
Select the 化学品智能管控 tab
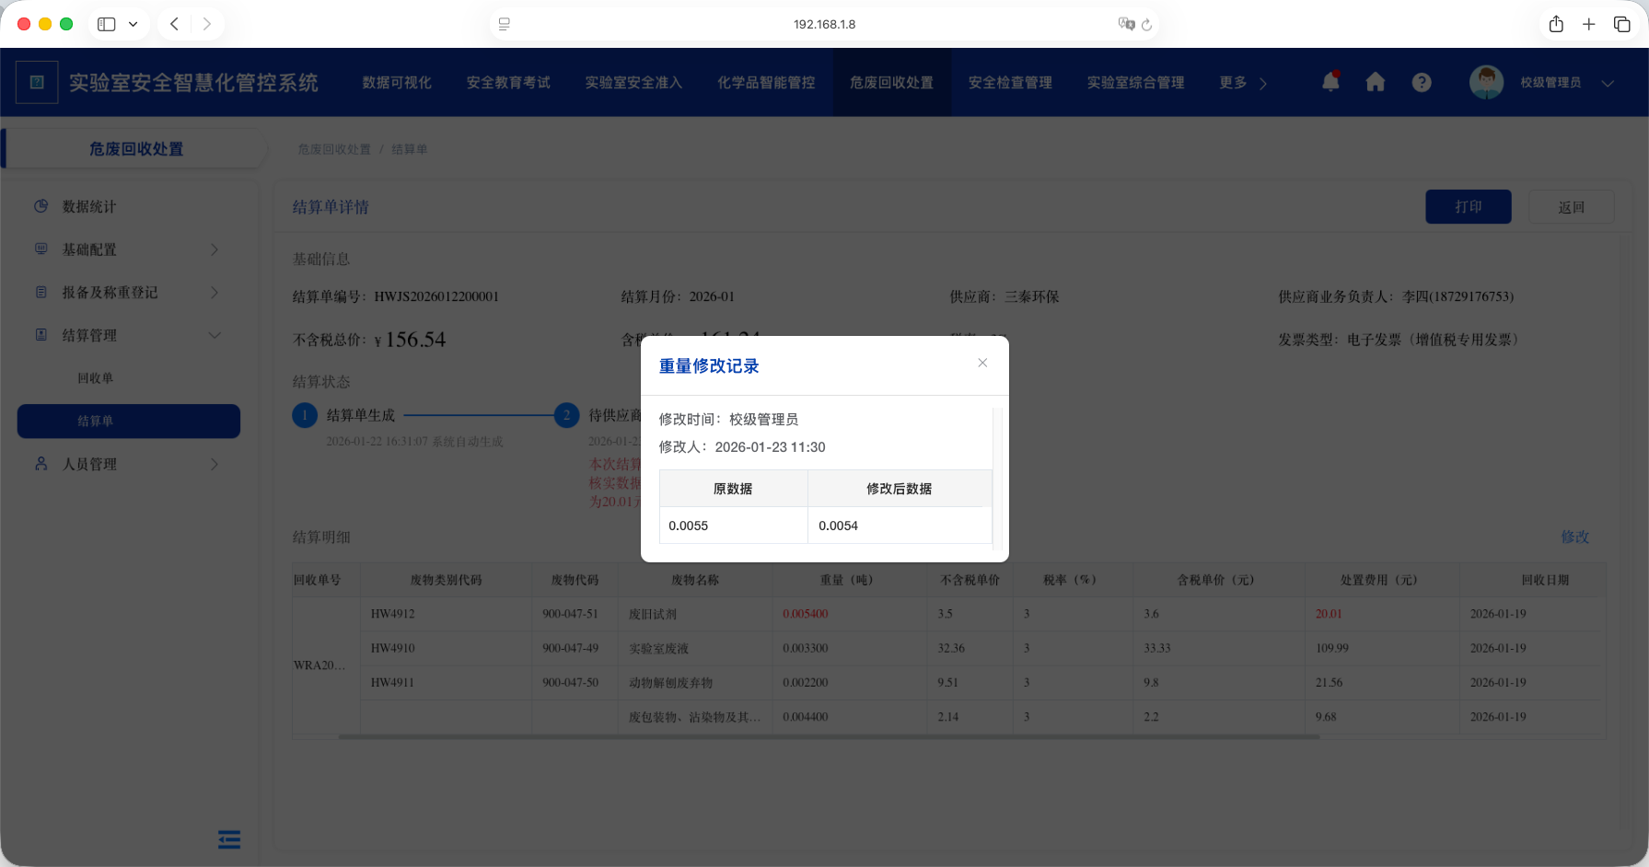tap(766, 83)
